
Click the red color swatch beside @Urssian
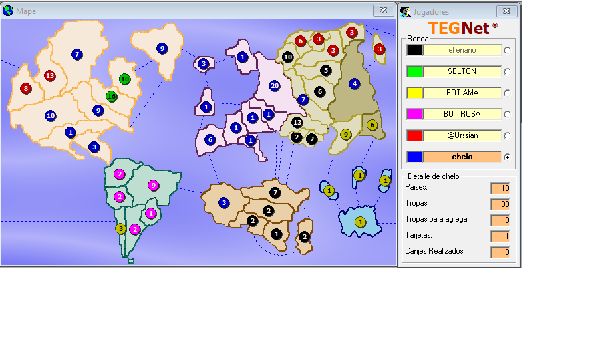pos(414,135)
